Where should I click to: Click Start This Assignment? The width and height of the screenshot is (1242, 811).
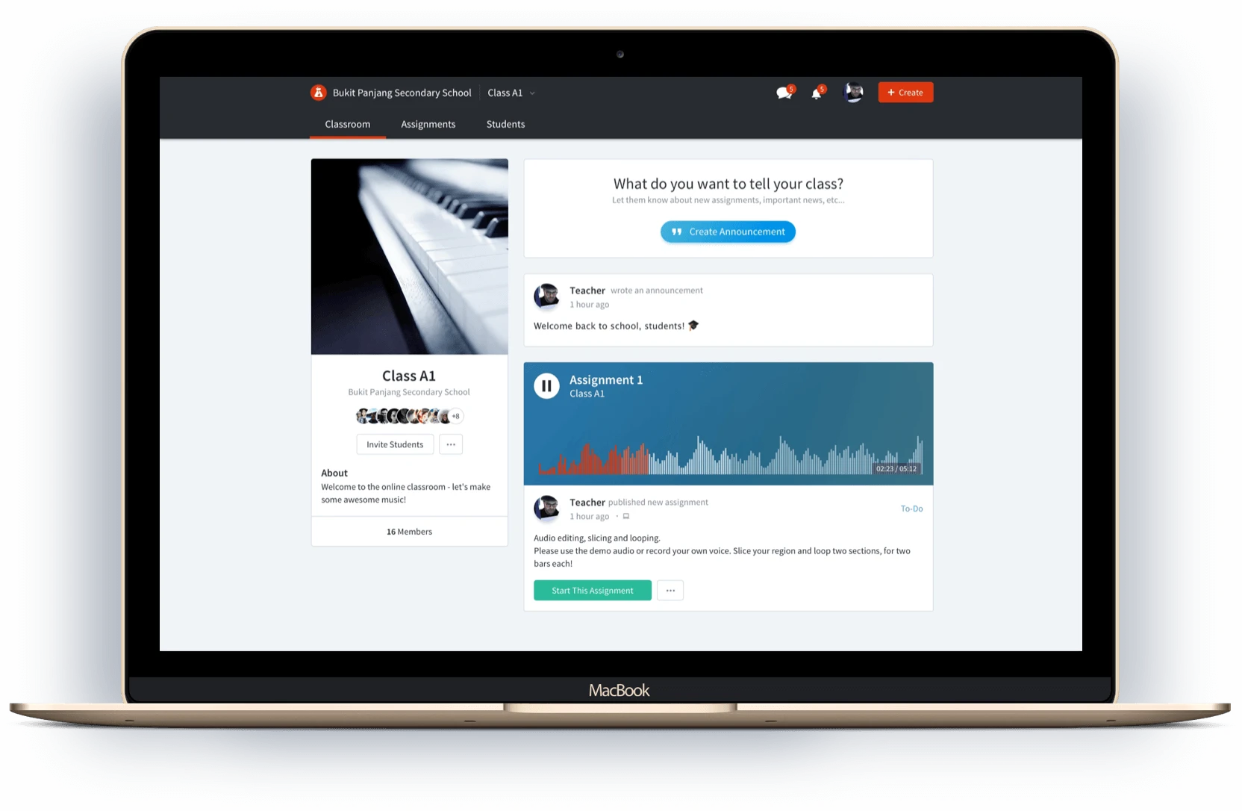592,590
